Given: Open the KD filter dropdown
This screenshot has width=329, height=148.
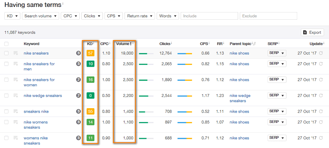Looking at the screenshot, I should [12, 16].
